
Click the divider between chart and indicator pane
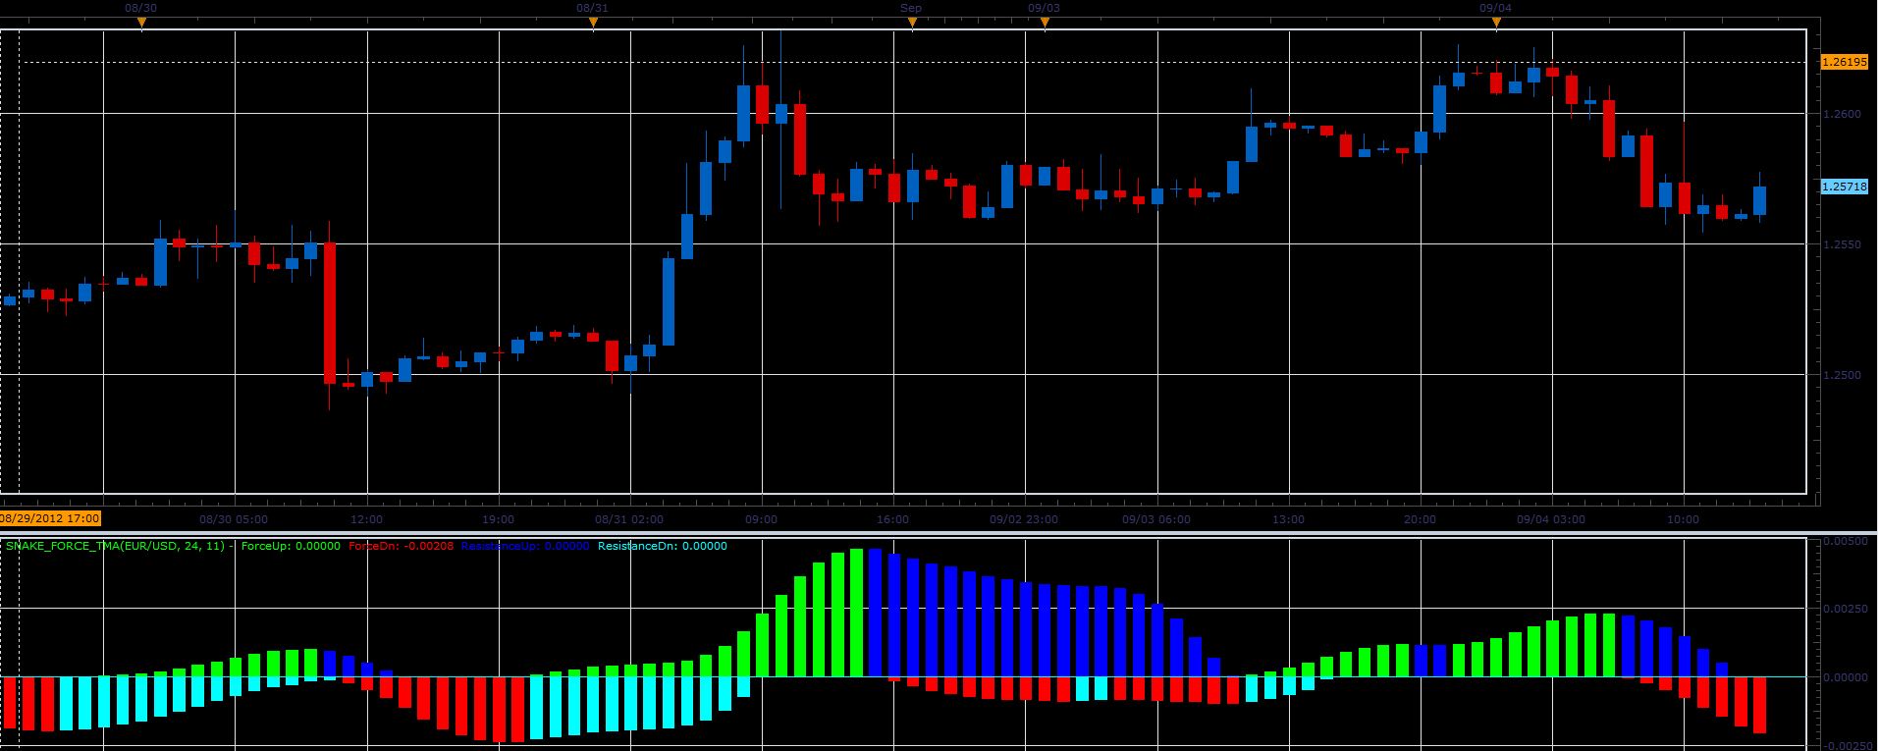[x=939, y=532]
